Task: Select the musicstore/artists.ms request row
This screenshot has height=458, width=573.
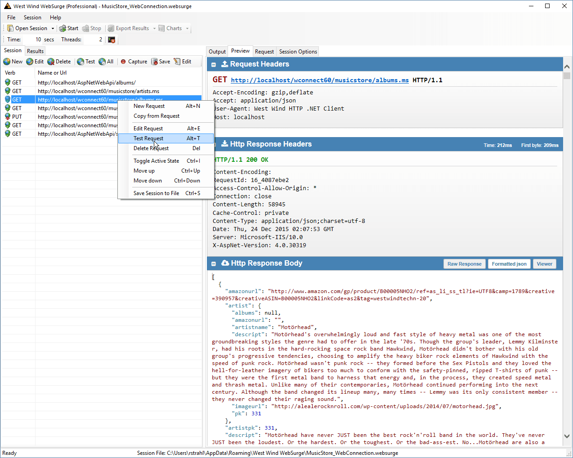Action: click(x=102, y=91)
